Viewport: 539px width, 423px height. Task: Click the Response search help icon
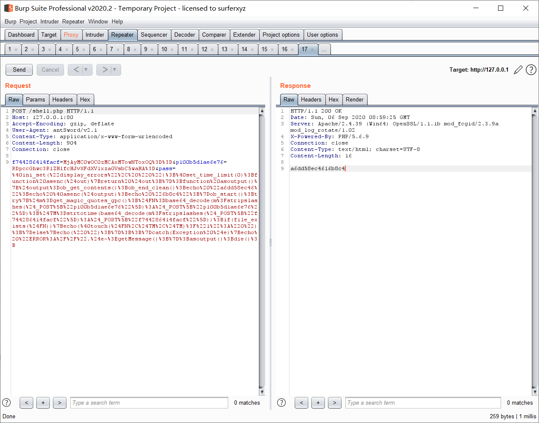(x=281, y=403)
